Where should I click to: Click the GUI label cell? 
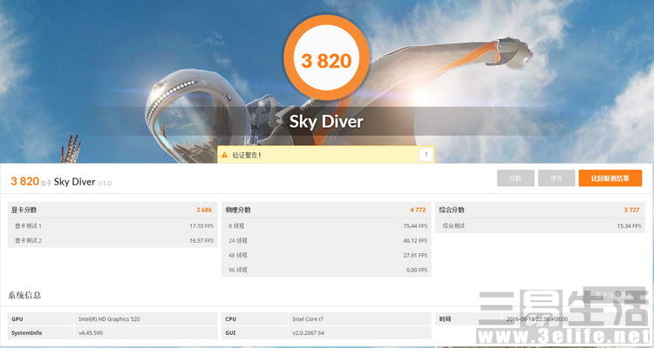(255, 333)
